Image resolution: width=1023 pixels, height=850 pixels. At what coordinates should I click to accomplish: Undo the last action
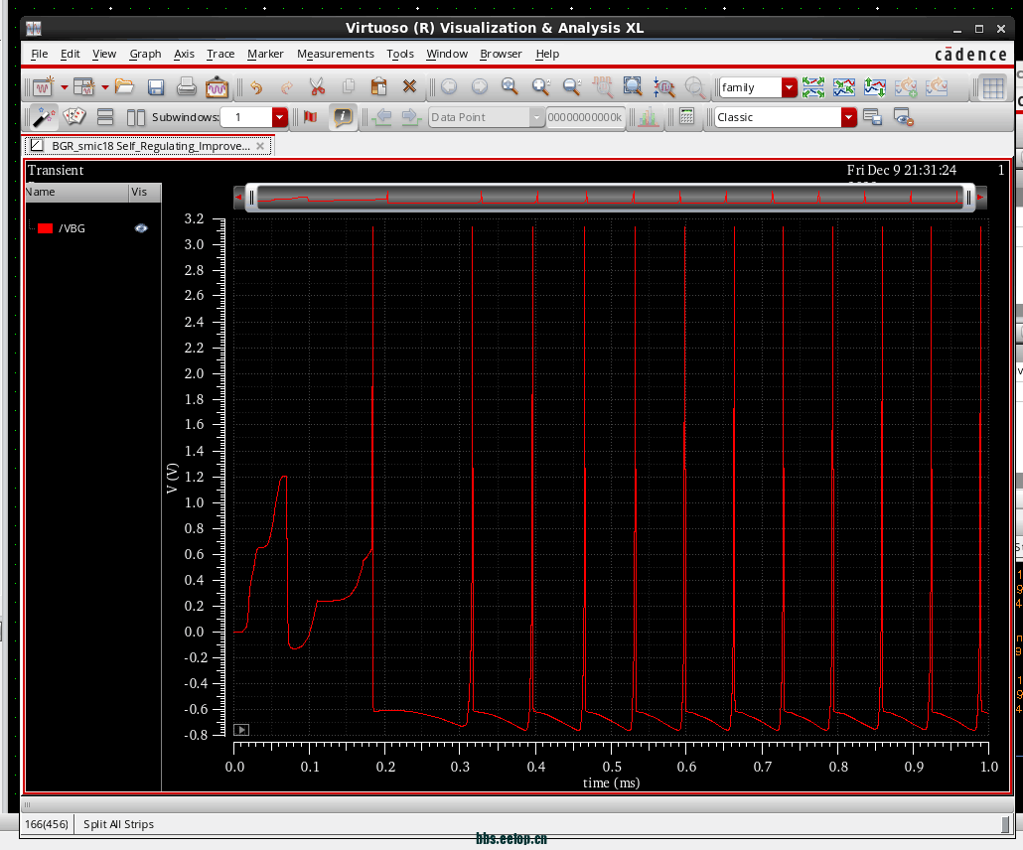(256, 87)
